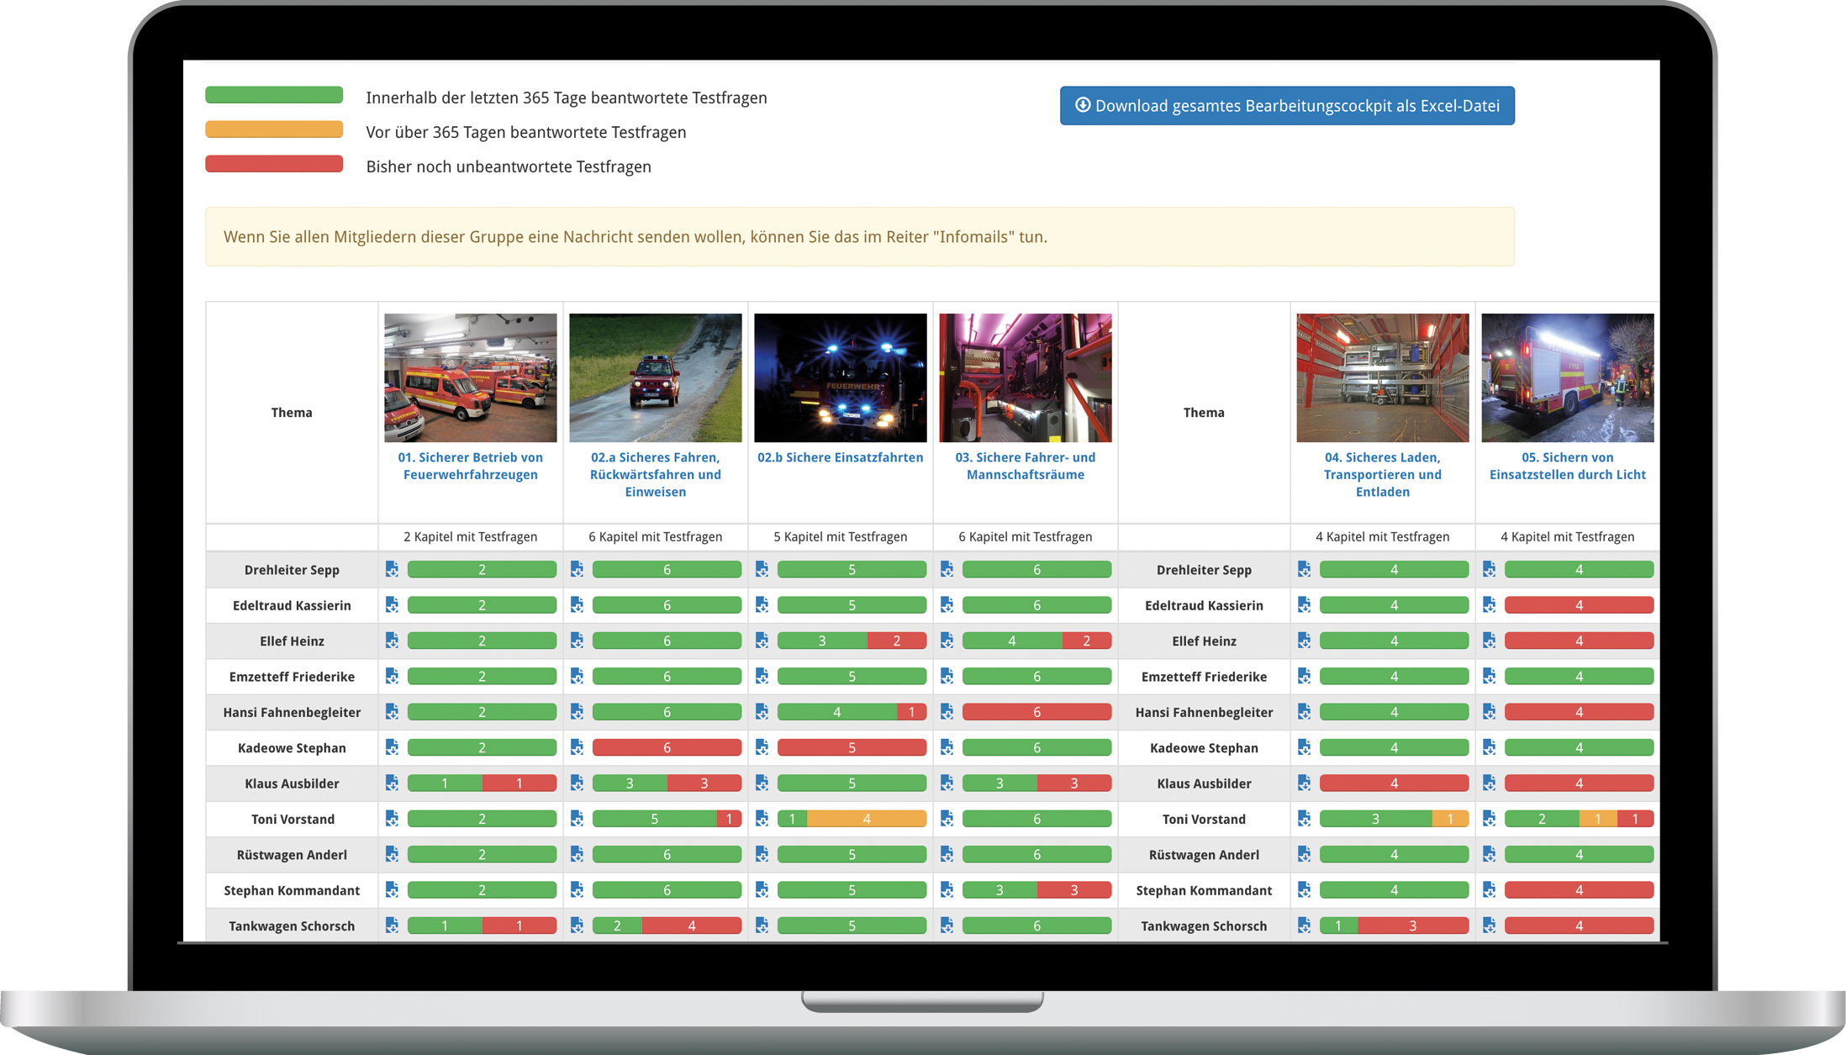
Task: Click right name cell 'Tankwagen Schorsch'
Action: point(1204,926)
